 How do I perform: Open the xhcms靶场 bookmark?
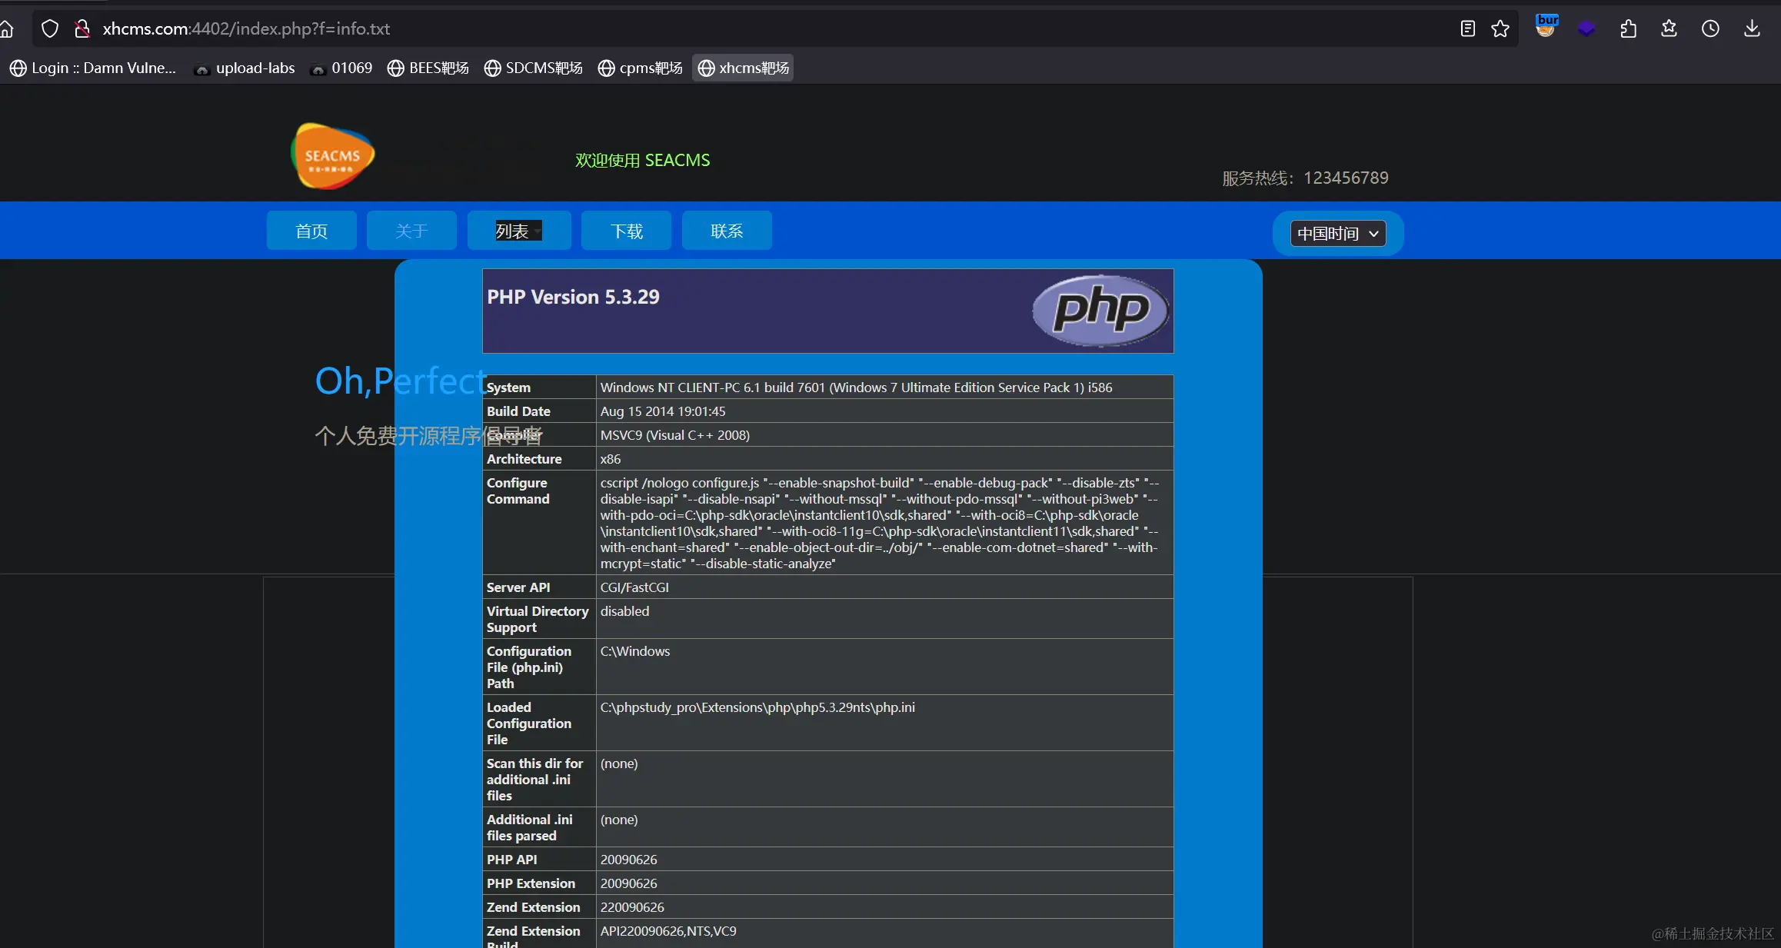743,68
